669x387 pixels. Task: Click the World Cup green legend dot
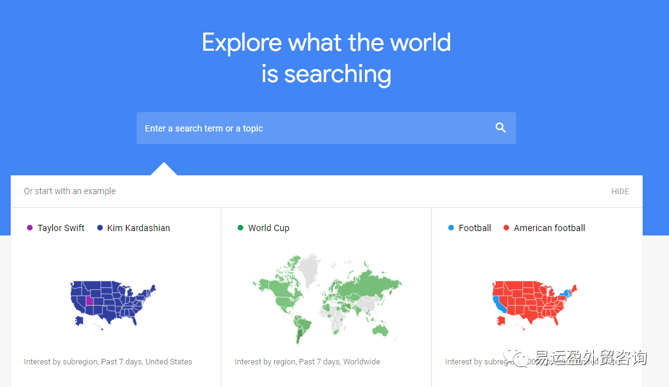pos(240,227)
